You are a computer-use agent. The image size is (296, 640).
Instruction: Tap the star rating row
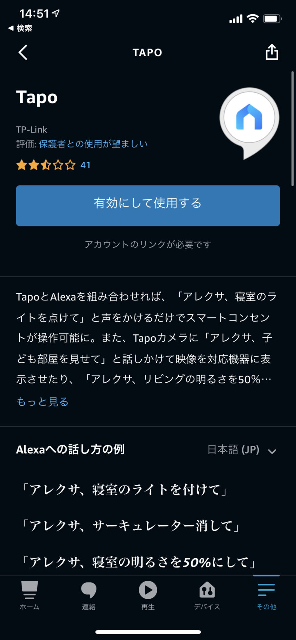click(x=46, y=165)
